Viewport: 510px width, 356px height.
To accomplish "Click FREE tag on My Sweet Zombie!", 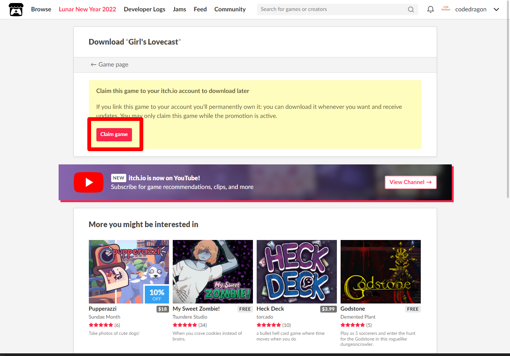I will coord(245,309).
